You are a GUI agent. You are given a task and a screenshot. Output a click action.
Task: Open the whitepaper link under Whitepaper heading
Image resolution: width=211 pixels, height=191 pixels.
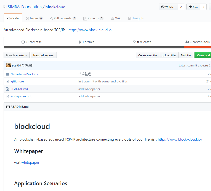point(30,162)
